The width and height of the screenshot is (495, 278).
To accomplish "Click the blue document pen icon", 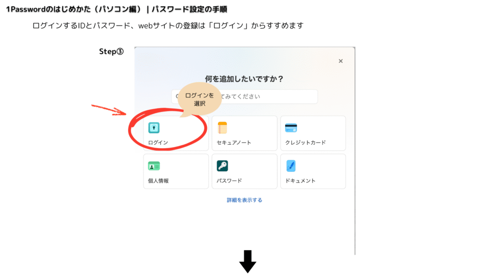I will tap(291, 166).
